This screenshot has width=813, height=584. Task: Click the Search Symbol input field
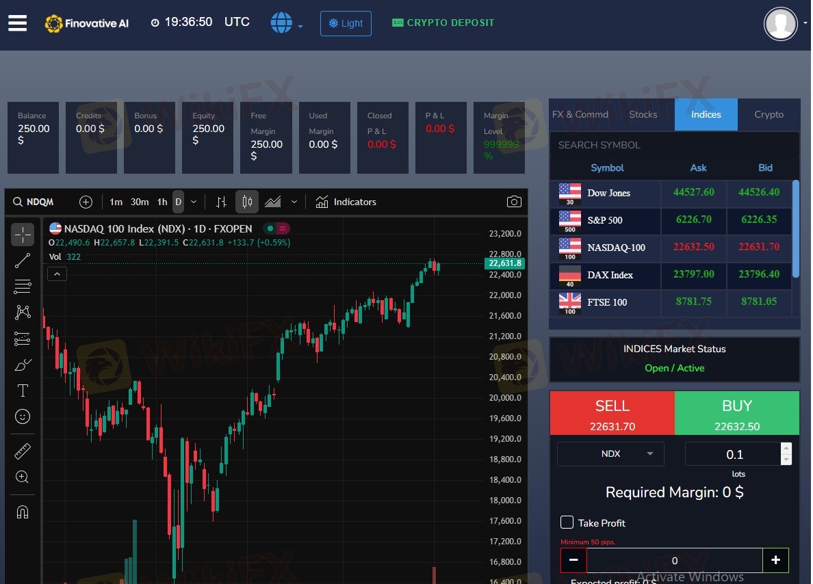(x=673, y=145)
